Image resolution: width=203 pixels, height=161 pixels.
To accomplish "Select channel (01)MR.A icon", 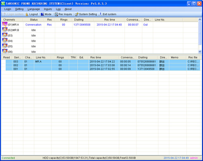I will point(5,25).
